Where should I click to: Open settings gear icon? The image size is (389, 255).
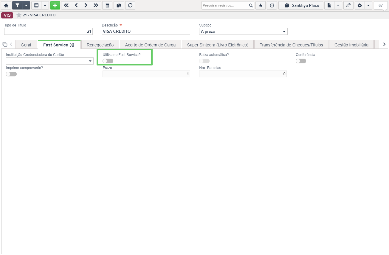click(x=359, y=5)
